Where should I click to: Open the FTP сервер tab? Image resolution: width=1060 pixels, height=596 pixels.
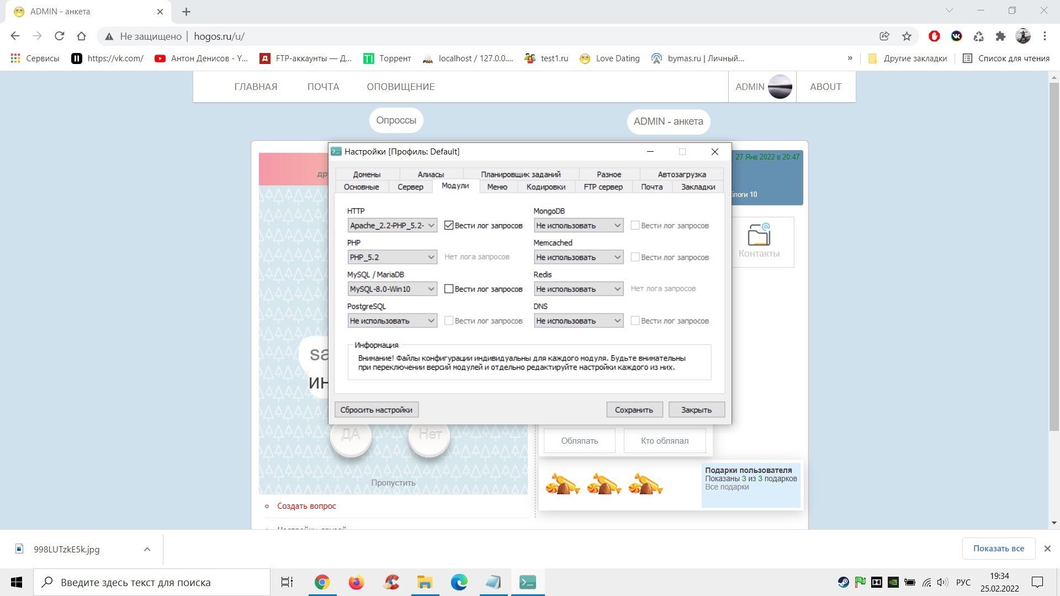click(603, 187)
